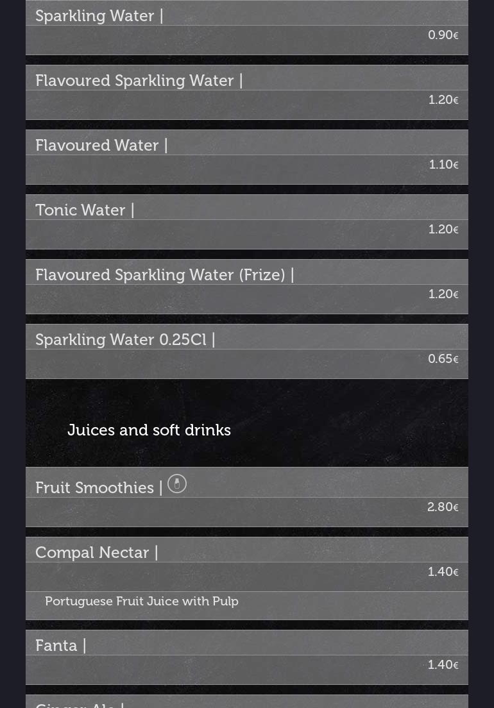Click the Tonic Water 1.20€ price
Image resolution: width=494 pixels, height=708 pixels.
click(x=443, y=230)
